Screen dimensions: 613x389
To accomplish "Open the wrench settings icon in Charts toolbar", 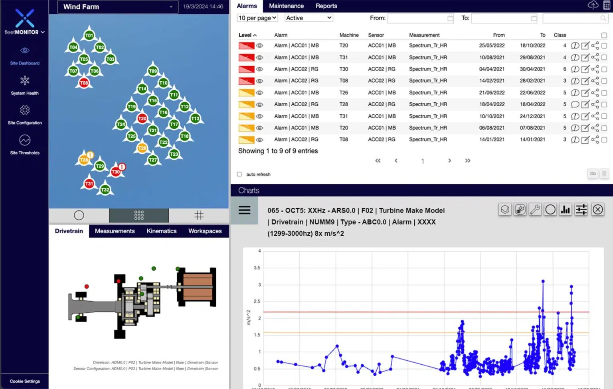I will coord(535,209).
